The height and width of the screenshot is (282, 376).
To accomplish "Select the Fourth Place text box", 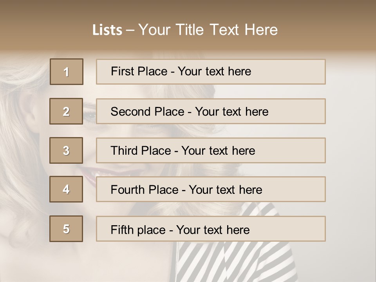I will click(x=211, y=190).
